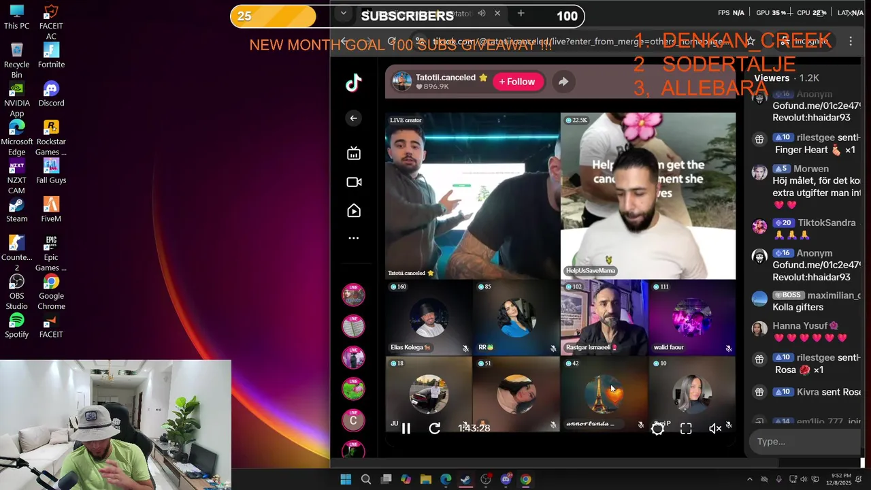The width and height of the screenshot is (871, 490).
Task: Select the Counter-Strike 2 desktop icon
Action: (x=16, y=254)
